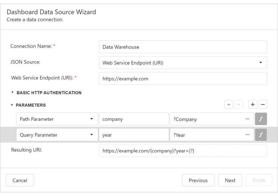Click the move parameter down arrow

pos(238,105)
